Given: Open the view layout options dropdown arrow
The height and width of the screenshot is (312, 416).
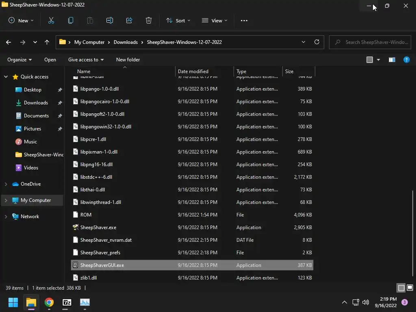Looking at the screenshot, I should tap(378, 60).
